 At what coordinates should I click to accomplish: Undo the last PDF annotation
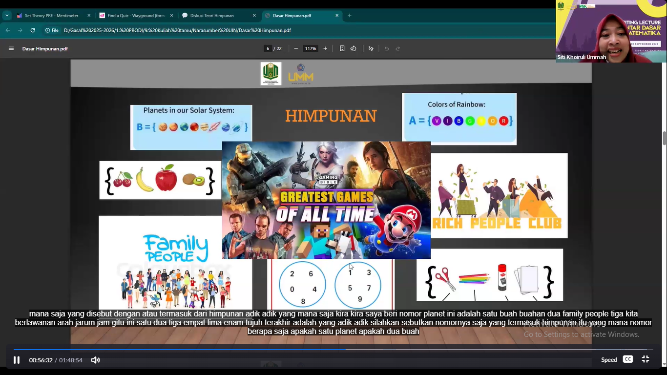(387, 48)
